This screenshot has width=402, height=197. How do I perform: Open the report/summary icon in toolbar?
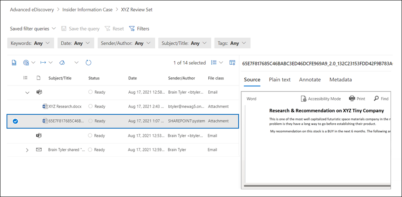(x=14, y=63)
